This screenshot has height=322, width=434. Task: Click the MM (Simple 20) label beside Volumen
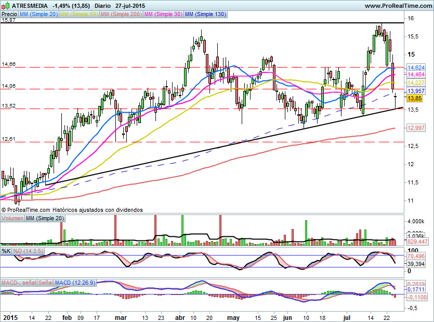tap(45, 218)
